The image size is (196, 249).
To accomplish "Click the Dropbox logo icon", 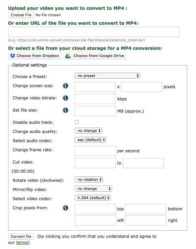I will [13, 56].
